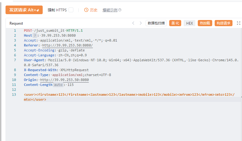The width and height of the screenshot is (242, 141).
Task: Switch the editor to HEX view
Action: tap(189, 23)
